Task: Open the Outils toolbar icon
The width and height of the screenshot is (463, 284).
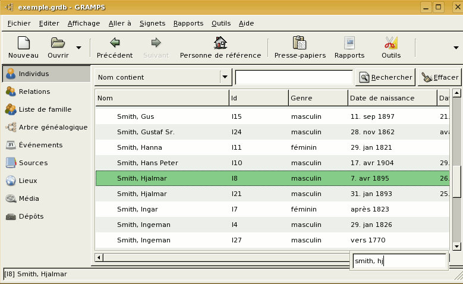Action: pos(391,44)
